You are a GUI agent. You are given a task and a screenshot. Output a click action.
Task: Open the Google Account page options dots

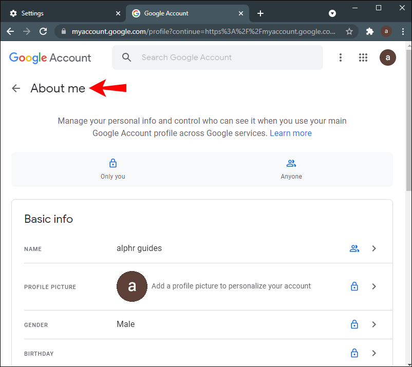point(340,57)
